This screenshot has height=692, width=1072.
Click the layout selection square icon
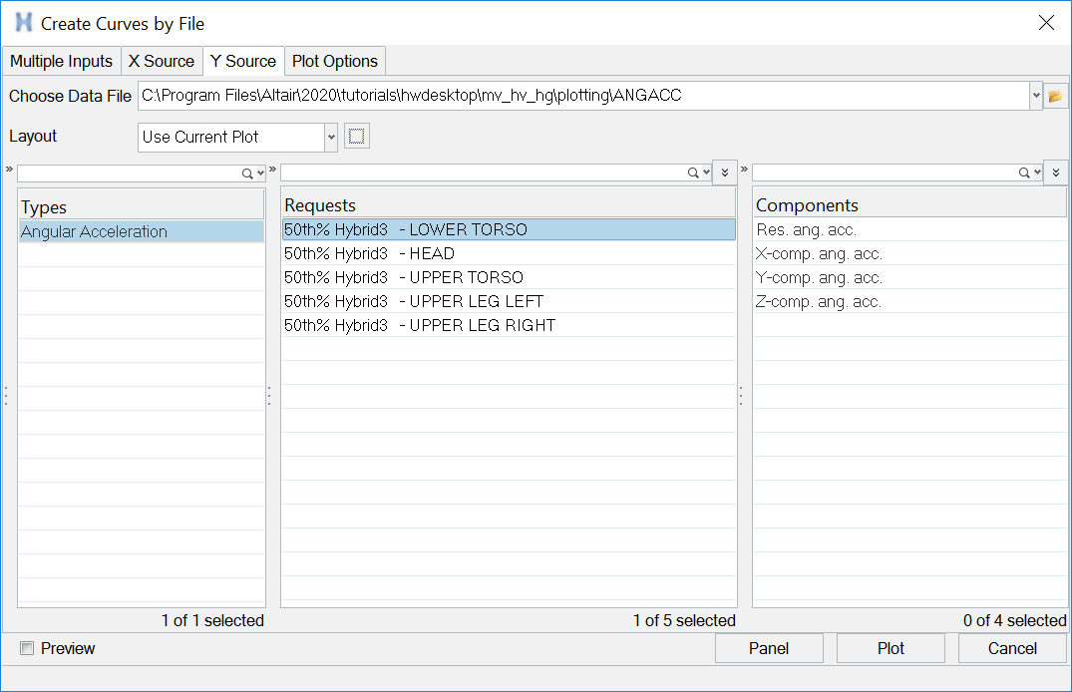coord(356,136)
